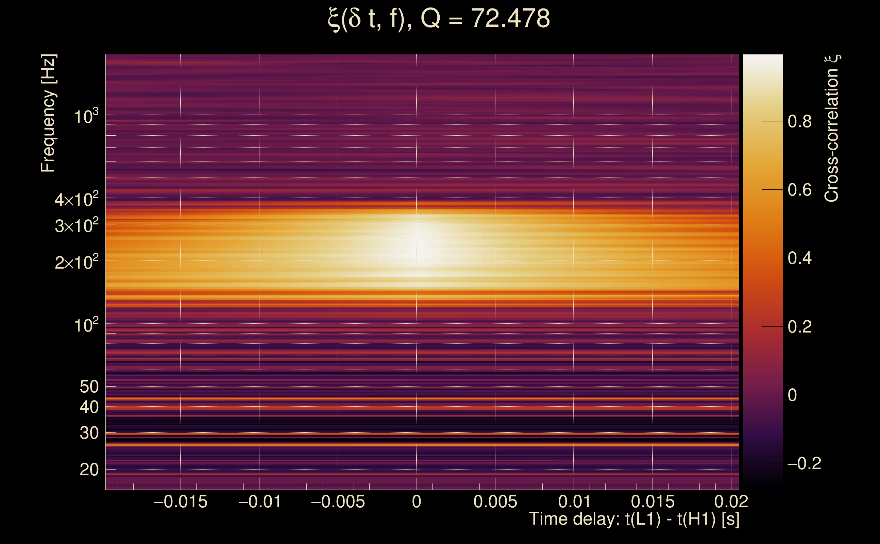Click the 0.6 tick label on the colorbar
880x544 pixels.
click(x=799, y=190)
